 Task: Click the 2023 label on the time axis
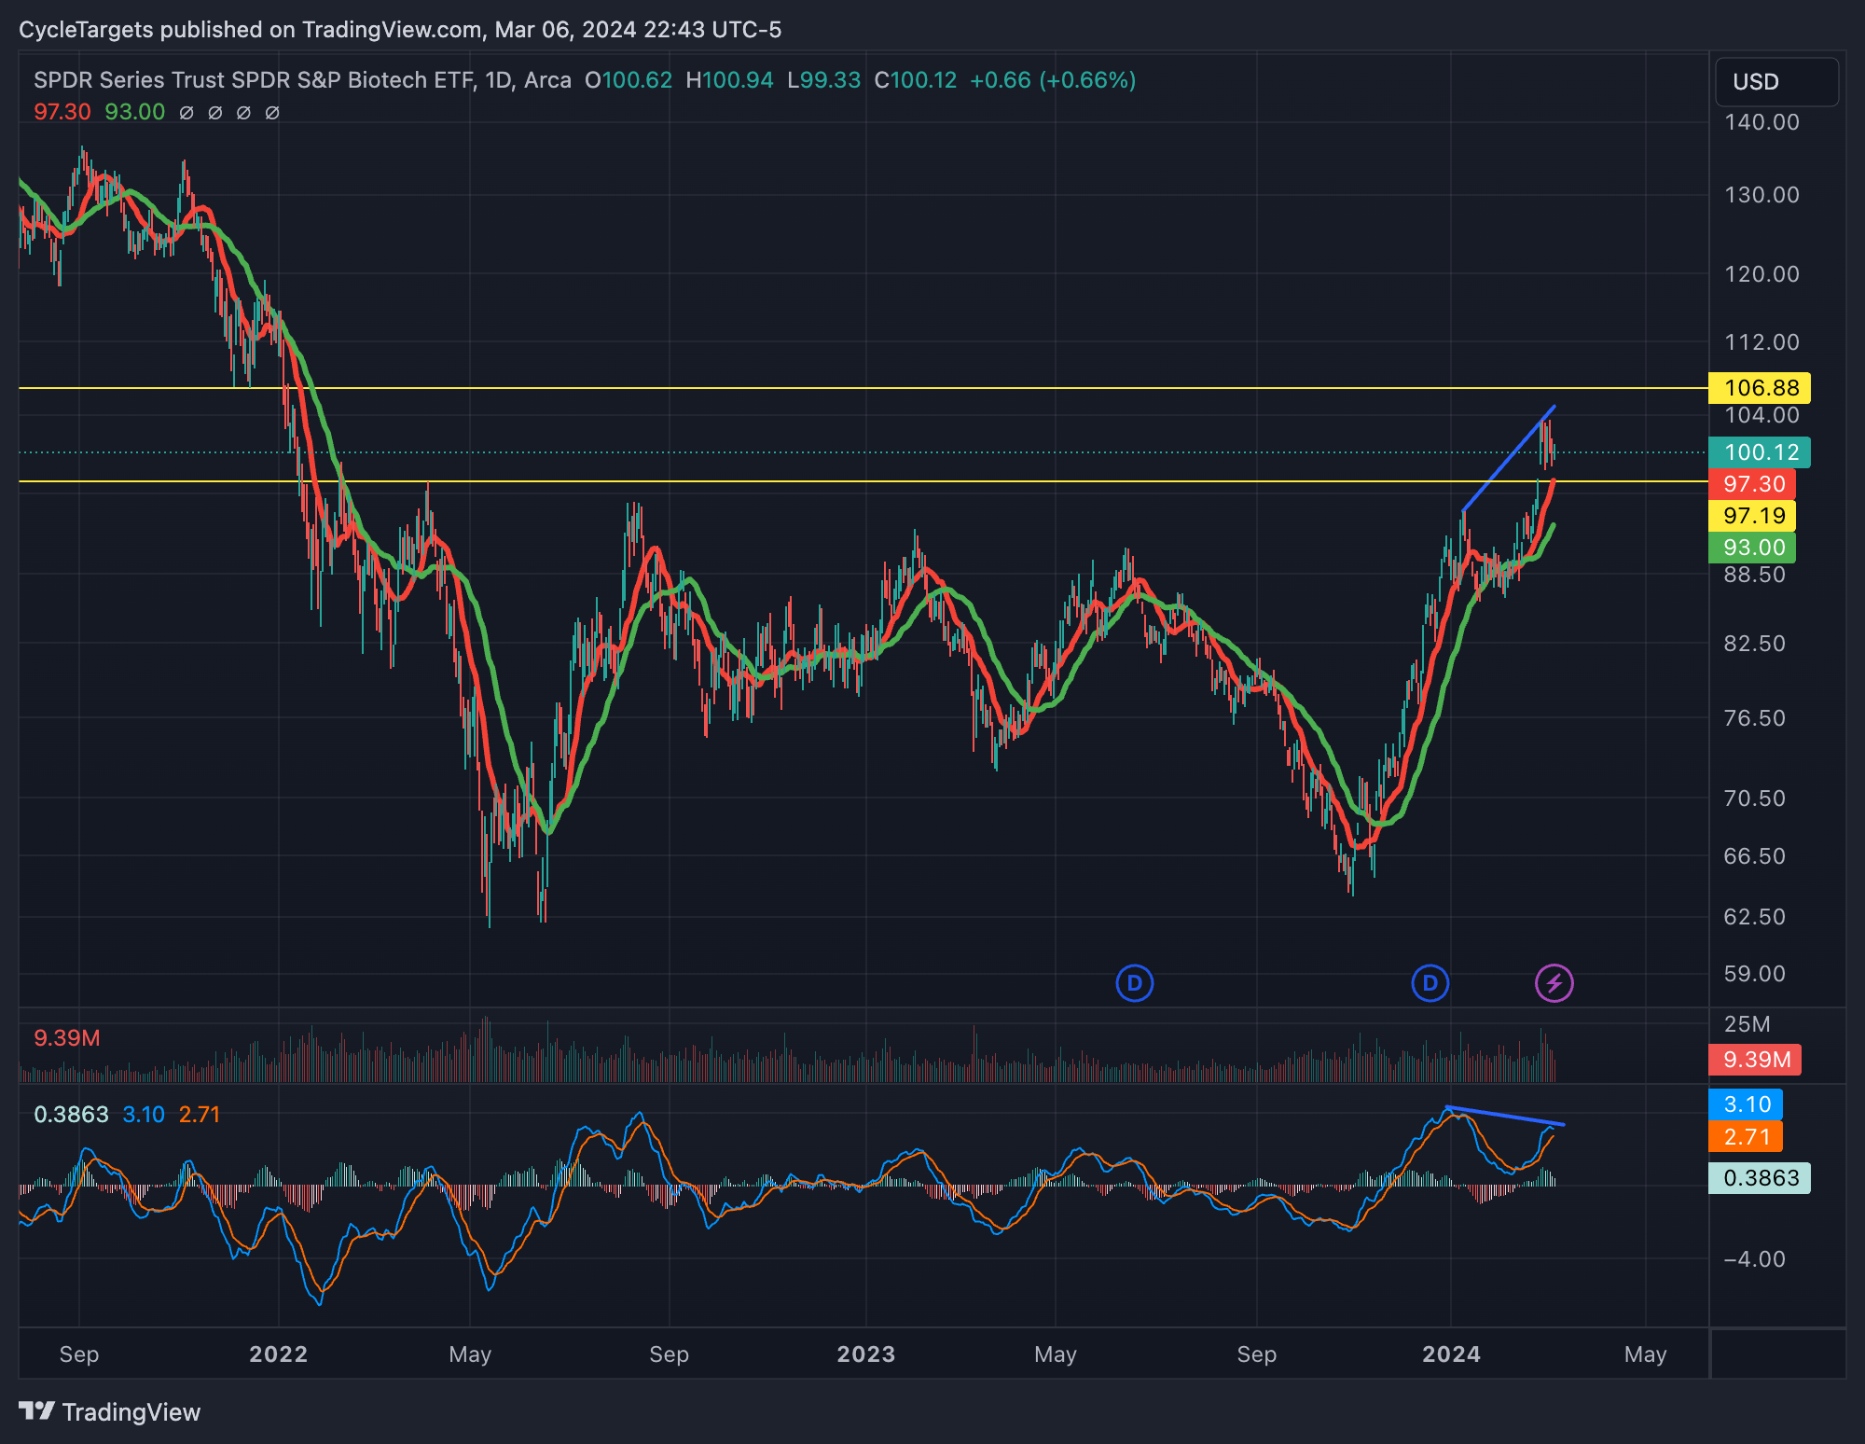coord(865,1354)
